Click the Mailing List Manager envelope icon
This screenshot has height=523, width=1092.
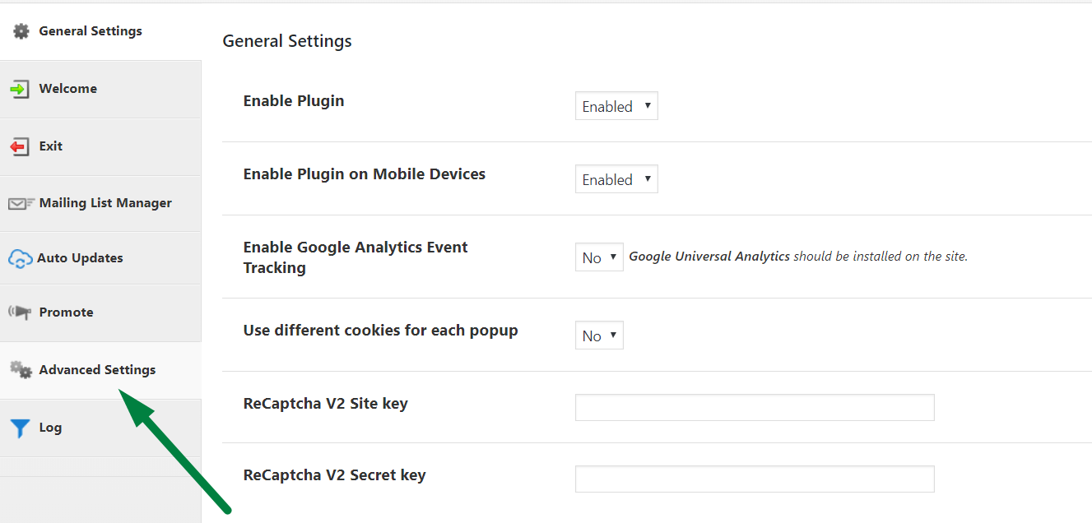click(21, 203)
